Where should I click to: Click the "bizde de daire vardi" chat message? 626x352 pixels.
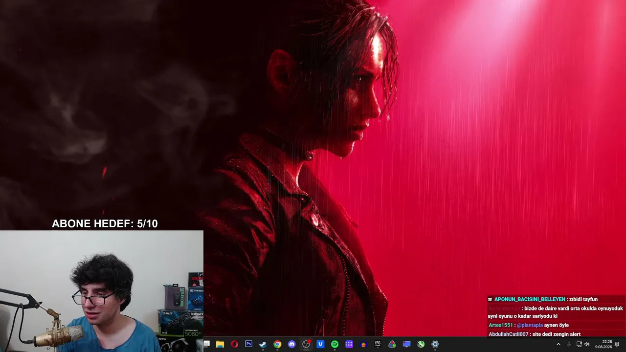pos(555,312)
